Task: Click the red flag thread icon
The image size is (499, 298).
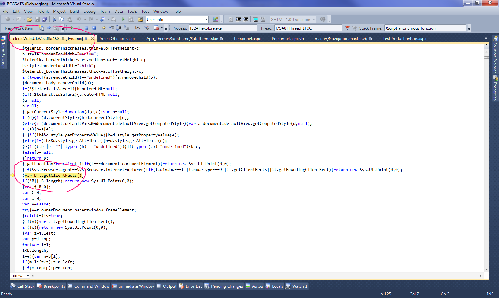Action: [347, 28]
